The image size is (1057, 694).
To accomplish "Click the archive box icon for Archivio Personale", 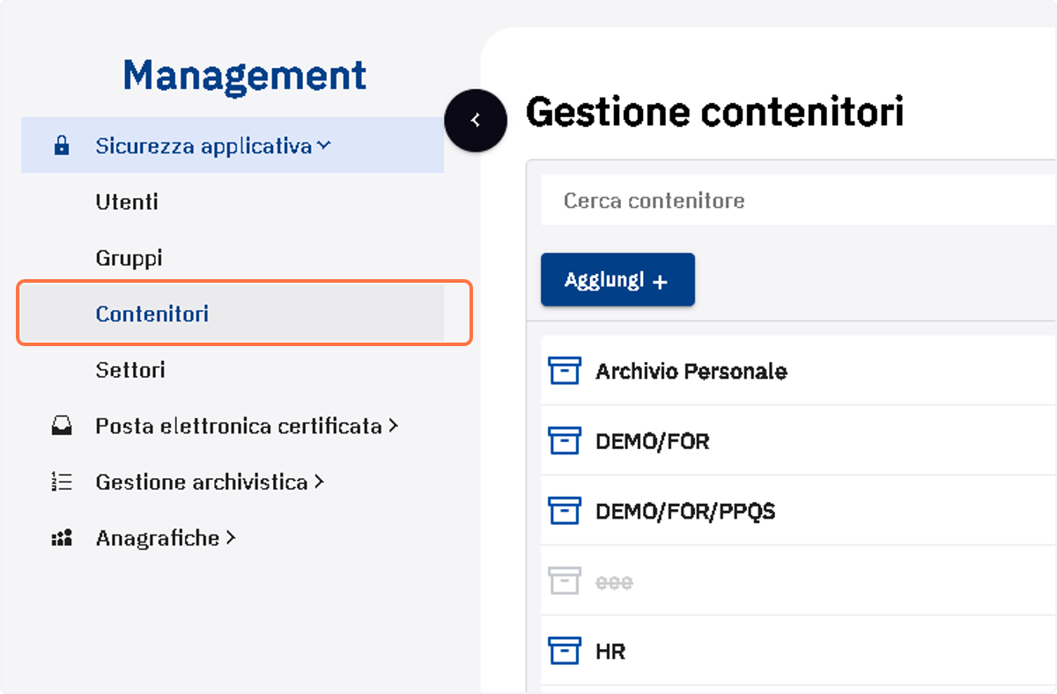I will coord(564,371).
